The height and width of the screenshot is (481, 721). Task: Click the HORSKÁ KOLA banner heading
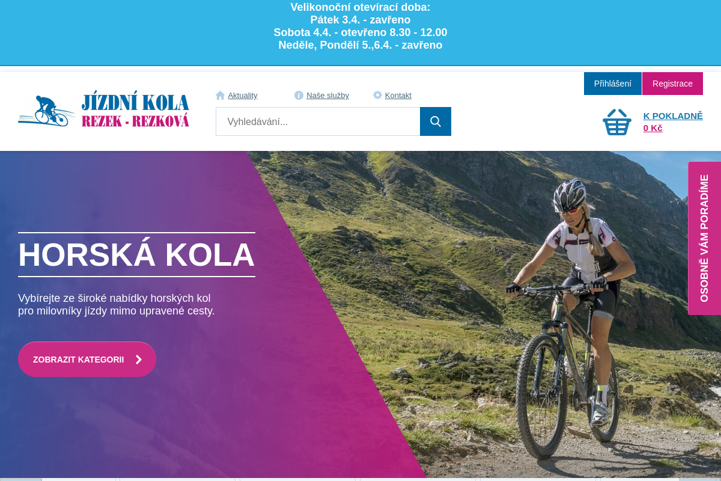point(136,255)
